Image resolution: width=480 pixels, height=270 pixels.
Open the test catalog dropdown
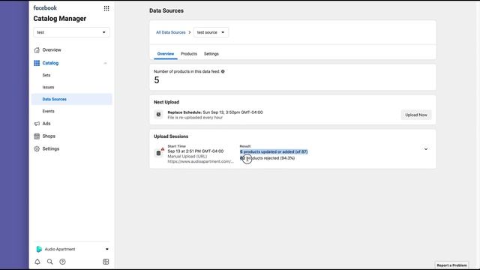click(71, 32)
